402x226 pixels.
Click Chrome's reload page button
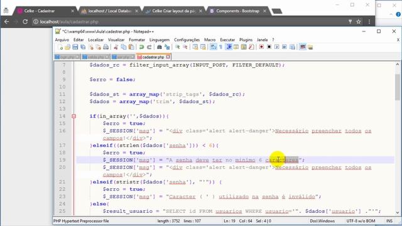(25, 22)
